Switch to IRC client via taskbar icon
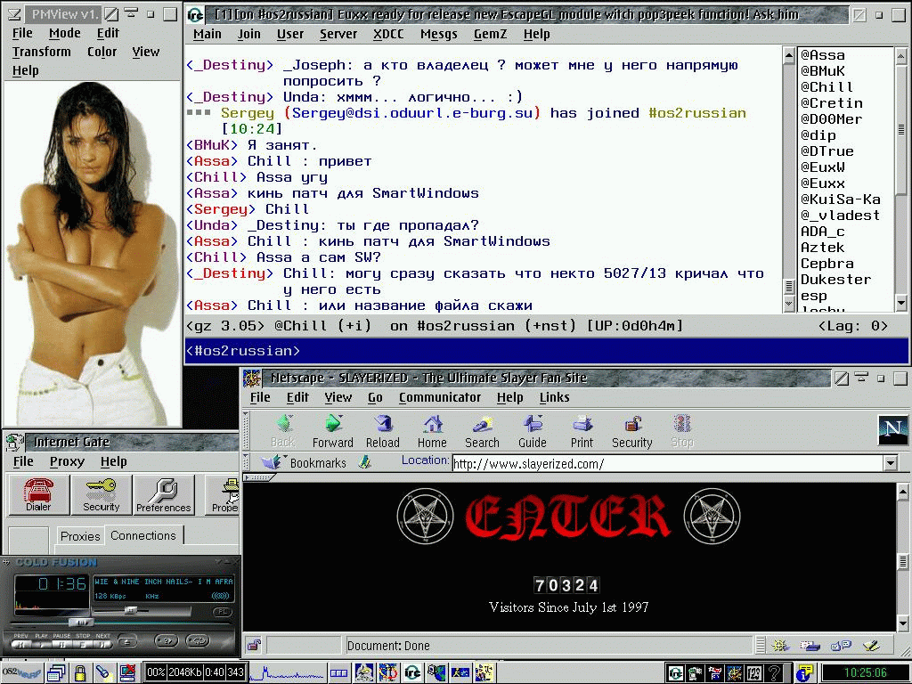Viewport: 912px width, 684px height. point(412,673)
